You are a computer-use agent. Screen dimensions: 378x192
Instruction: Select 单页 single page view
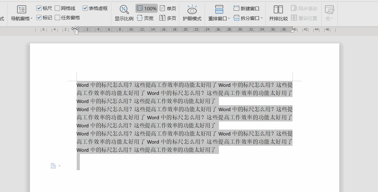[x=168, y=8]
